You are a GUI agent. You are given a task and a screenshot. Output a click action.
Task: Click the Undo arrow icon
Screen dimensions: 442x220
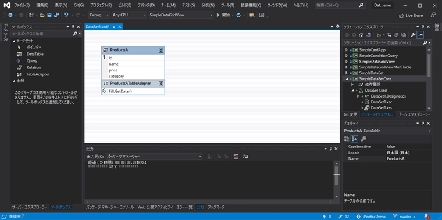coord(66,15)
